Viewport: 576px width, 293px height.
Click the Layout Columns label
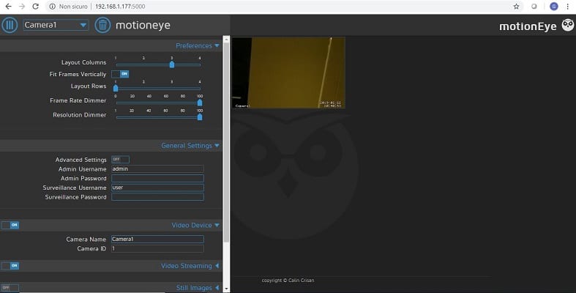click(x=83, y=62)
